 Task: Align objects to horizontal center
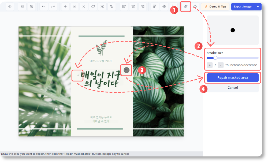(x=133, y=6)
